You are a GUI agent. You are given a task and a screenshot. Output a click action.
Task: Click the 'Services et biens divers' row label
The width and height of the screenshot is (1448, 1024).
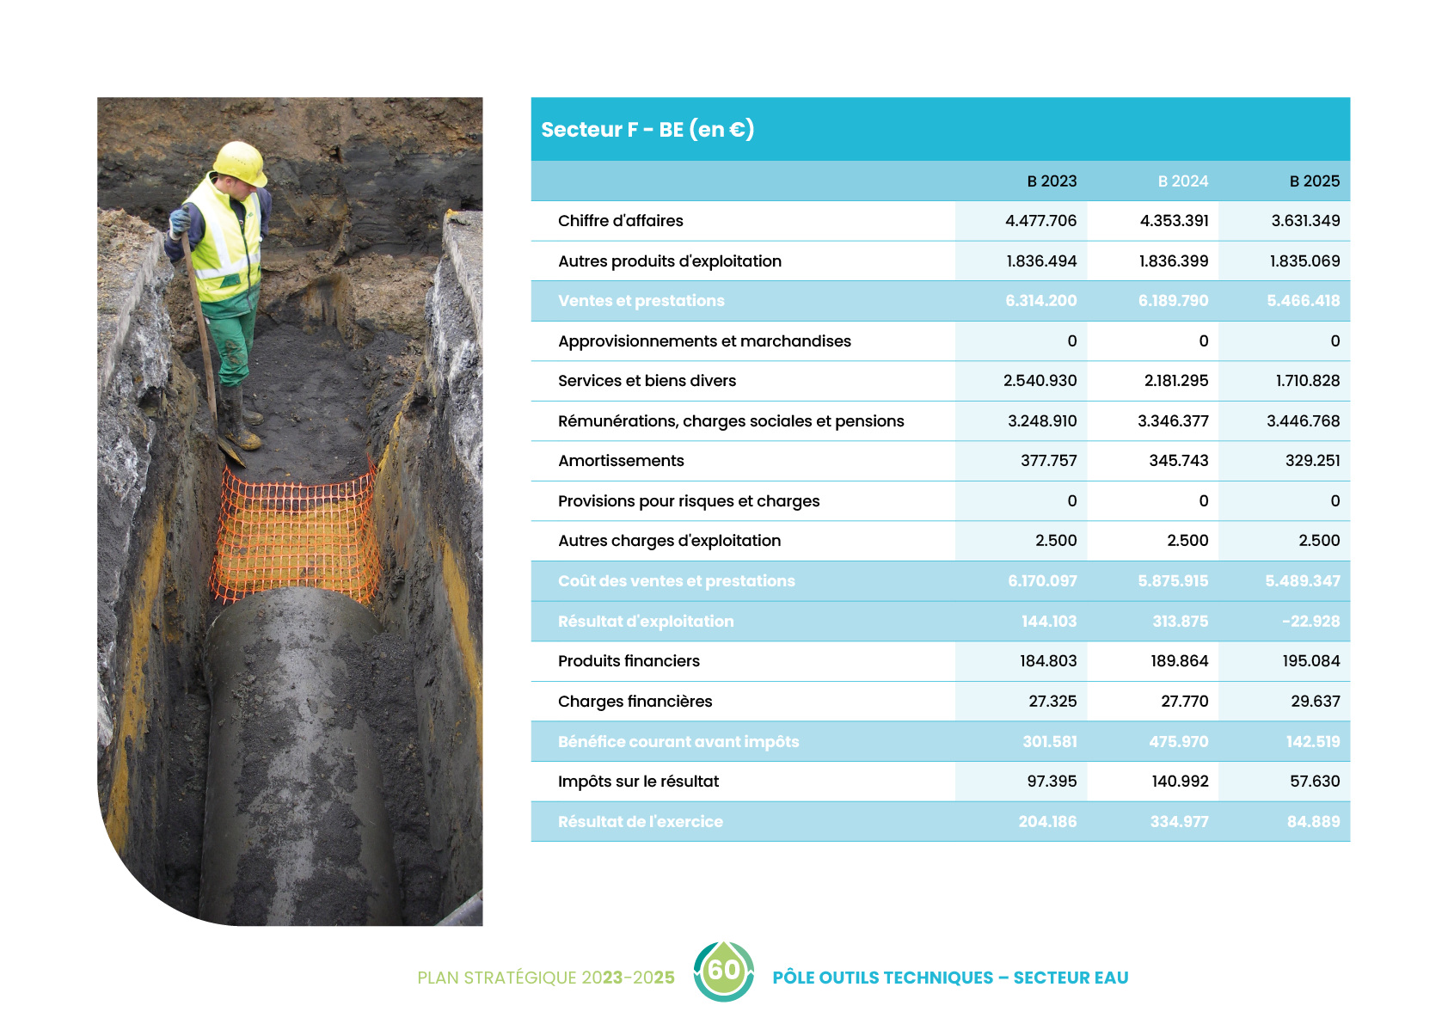coord(647,381)
